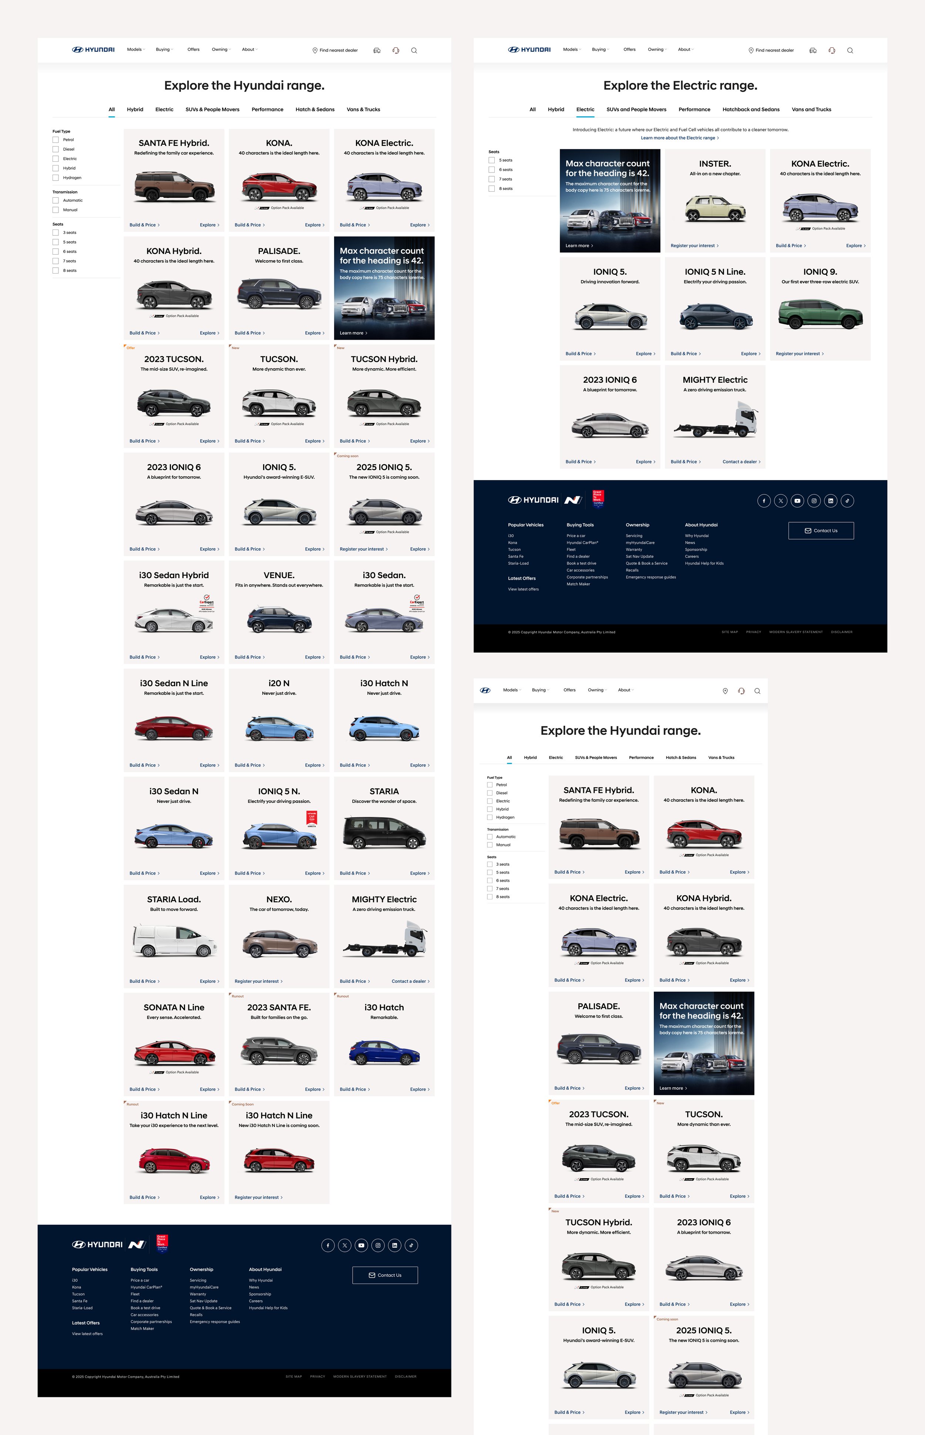Expand Models dropdown in wide Hyundai range page header
This screenshot has height=1435, width=925.
pos(137,50)
